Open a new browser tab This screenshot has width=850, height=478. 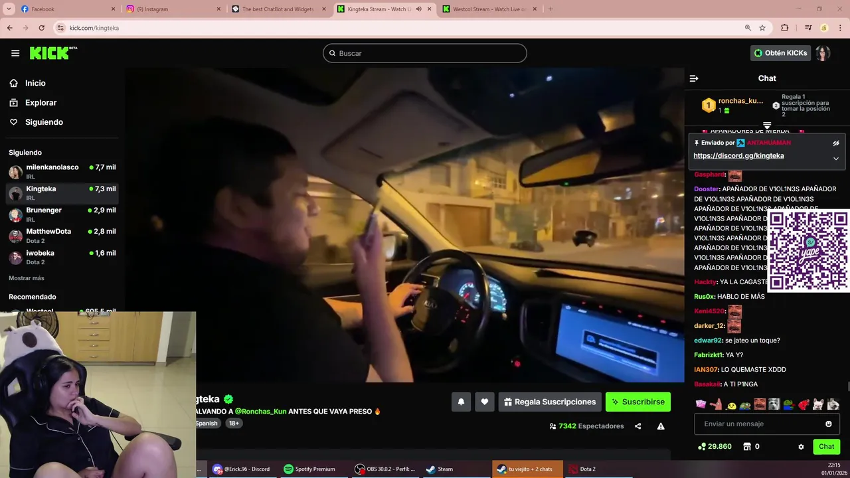coord(551,9)
